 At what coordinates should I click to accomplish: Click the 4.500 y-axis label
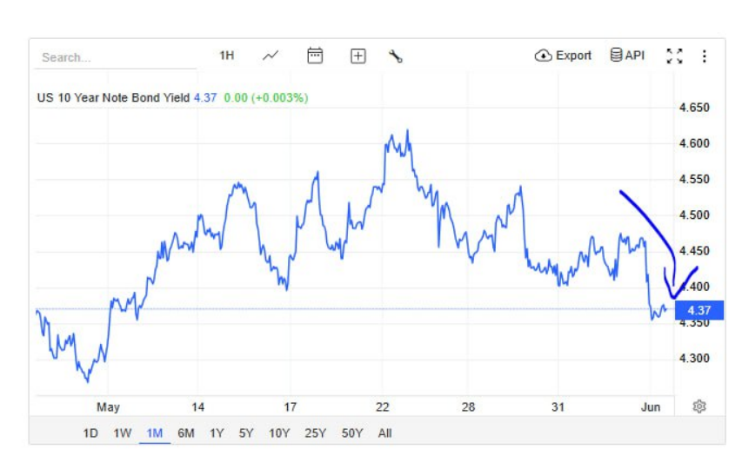(694, 215)
